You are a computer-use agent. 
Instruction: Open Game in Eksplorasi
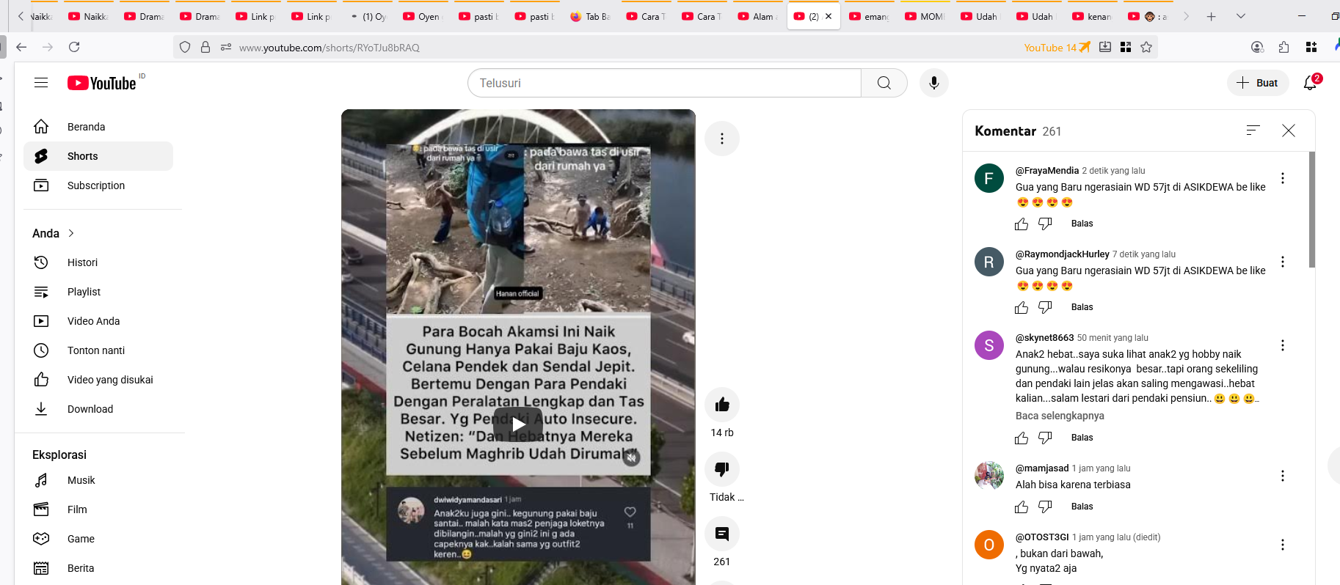tap(98, 539)
